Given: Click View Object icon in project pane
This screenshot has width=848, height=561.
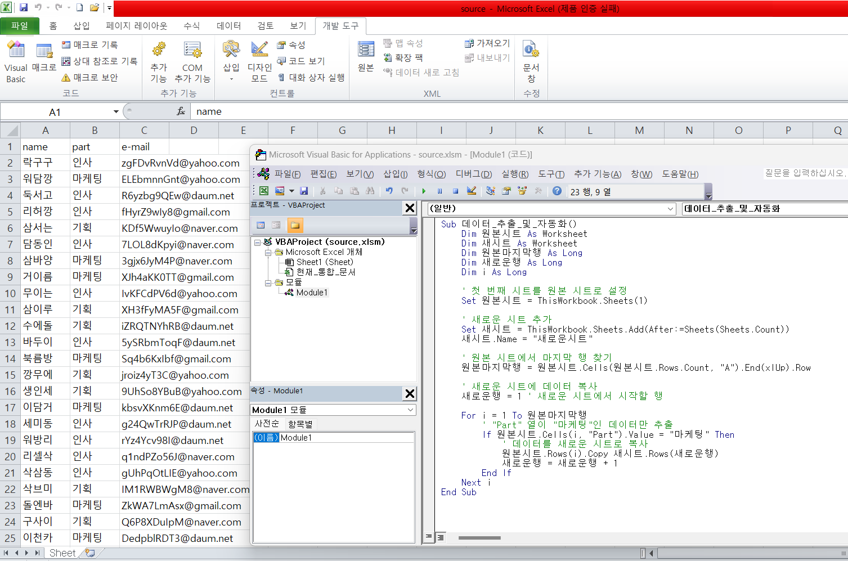Looking at the screenshot, I should pos(276,225).
